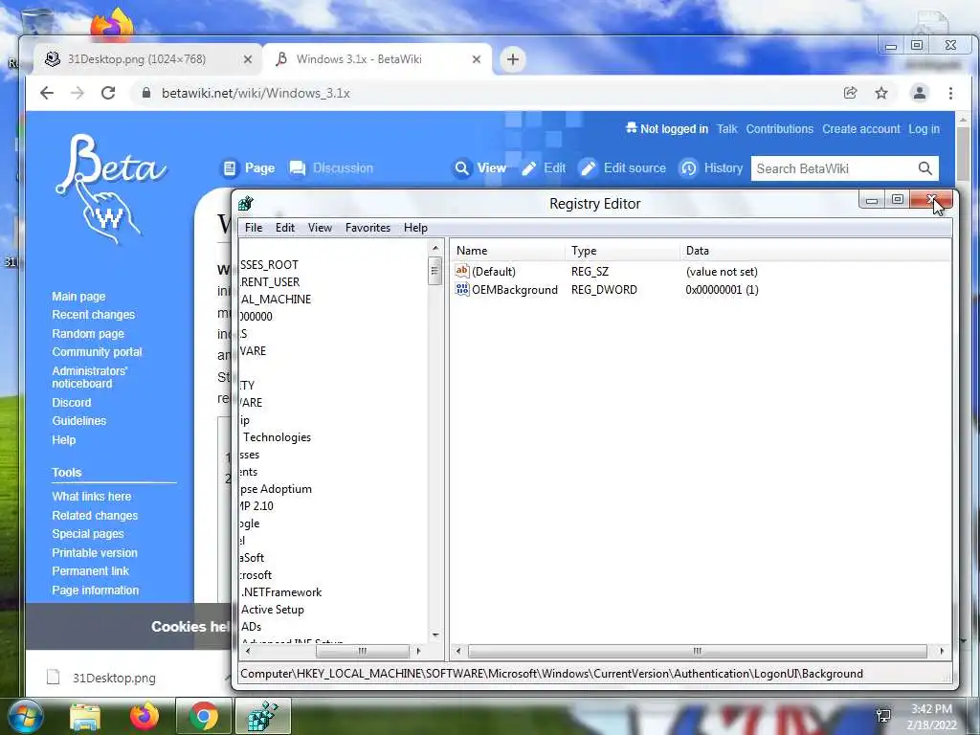This screenshot has height=735, width=980.
Task: Click the Log in link
Action: point(924,129)
